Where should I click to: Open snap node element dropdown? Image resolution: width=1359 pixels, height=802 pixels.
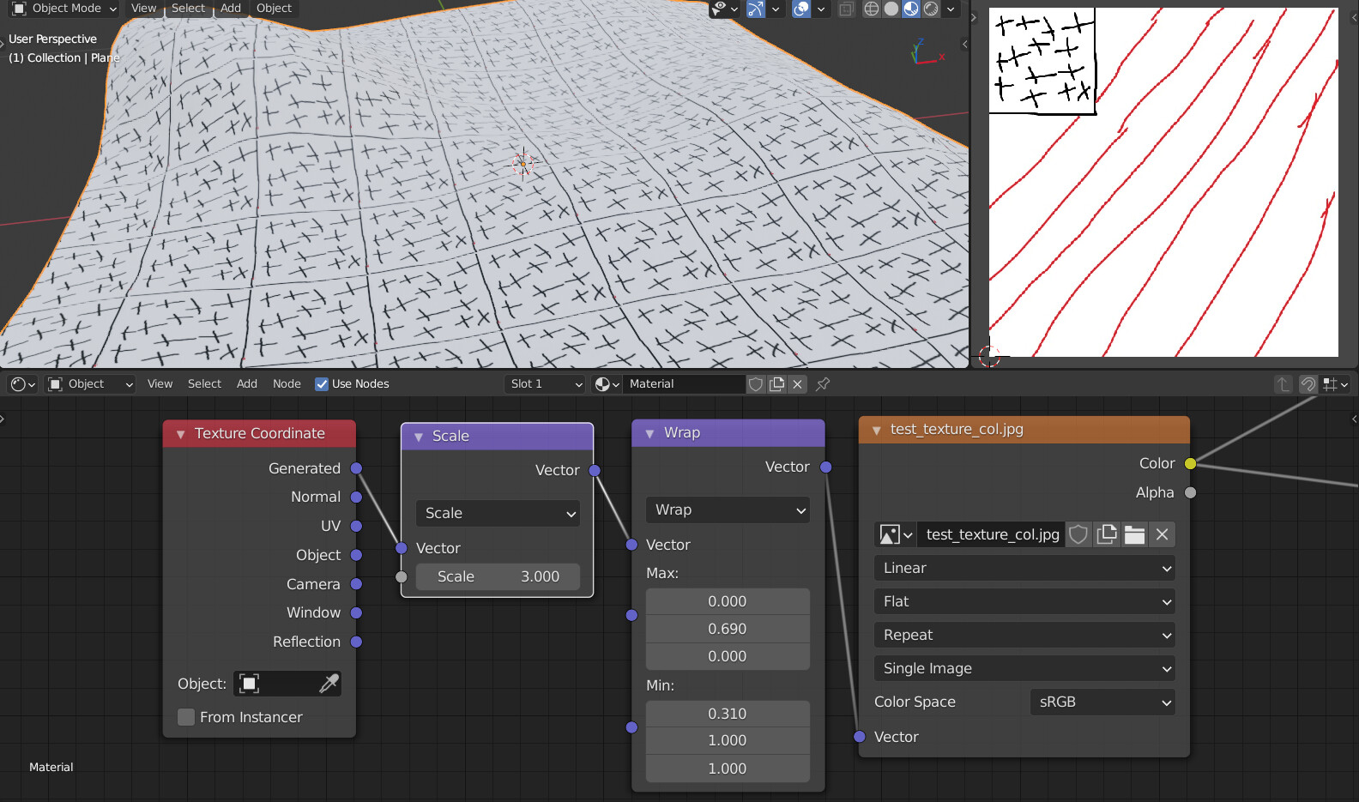[x=1336, y=383]
